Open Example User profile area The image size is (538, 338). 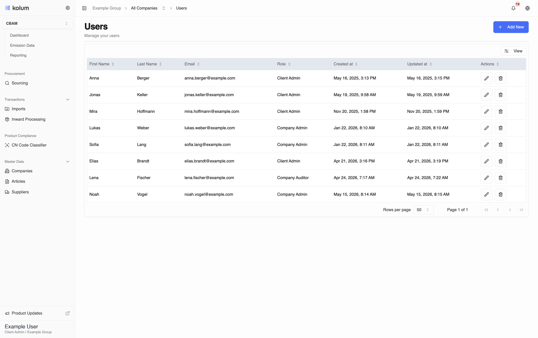28,329
